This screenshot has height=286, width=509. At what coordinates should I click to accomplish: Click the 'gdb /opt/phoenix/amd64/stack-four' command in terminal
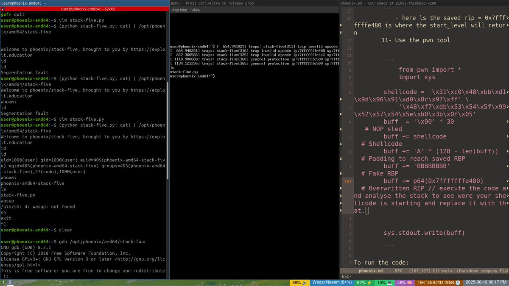[x=103, y=242]
